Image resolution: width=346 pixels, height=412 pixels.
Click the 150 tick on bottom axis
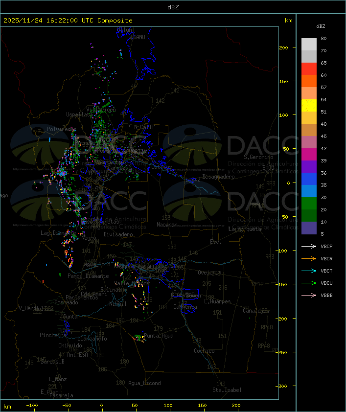coord(202,406)
